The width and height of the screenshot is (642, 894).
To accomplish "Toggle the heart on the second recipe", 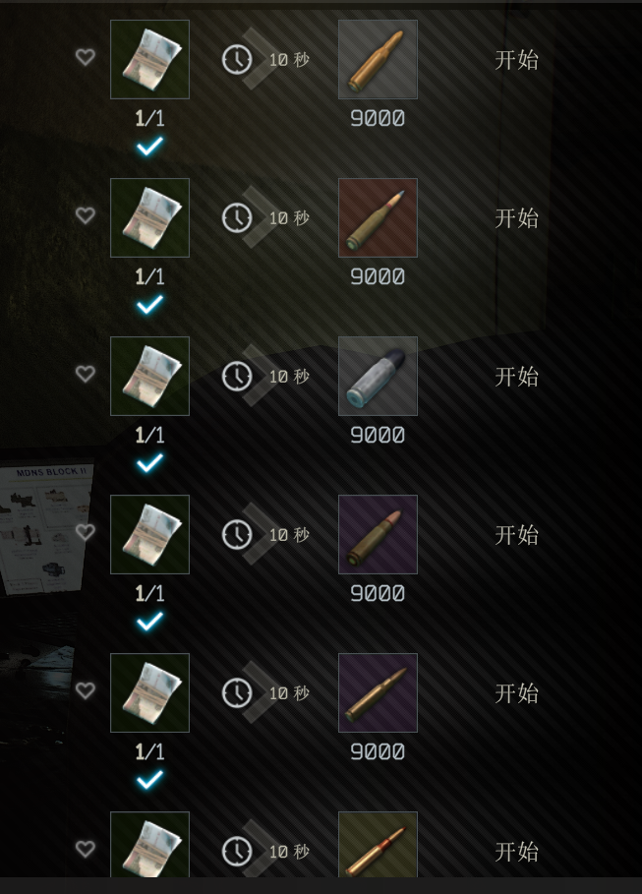I will click(86, 215).
